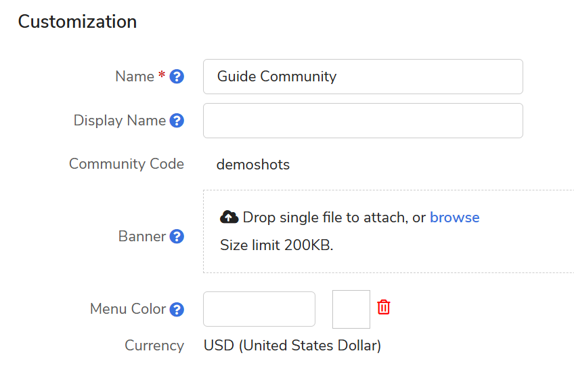The height and width of the screenshot is (368, 574).
Task: Click the browse link to attach a banner
Action: (454, 218)
